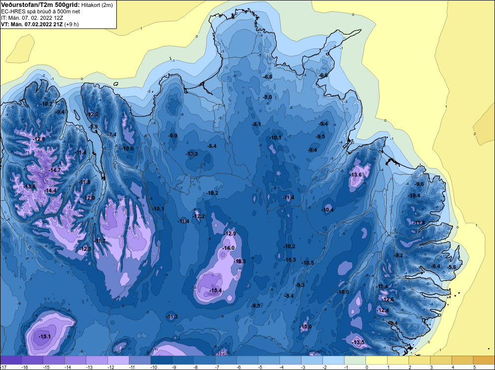
Task: Select the -11.7 temperature value
Action: 100,241
